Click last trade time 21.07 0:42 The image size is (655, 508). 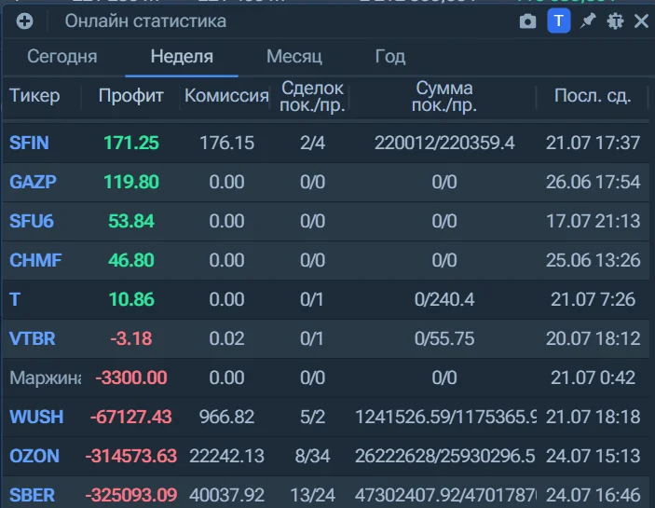coord(593,378)
